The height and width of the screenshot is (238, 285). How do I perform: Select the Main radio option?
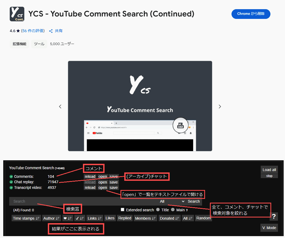click(173, 210)
